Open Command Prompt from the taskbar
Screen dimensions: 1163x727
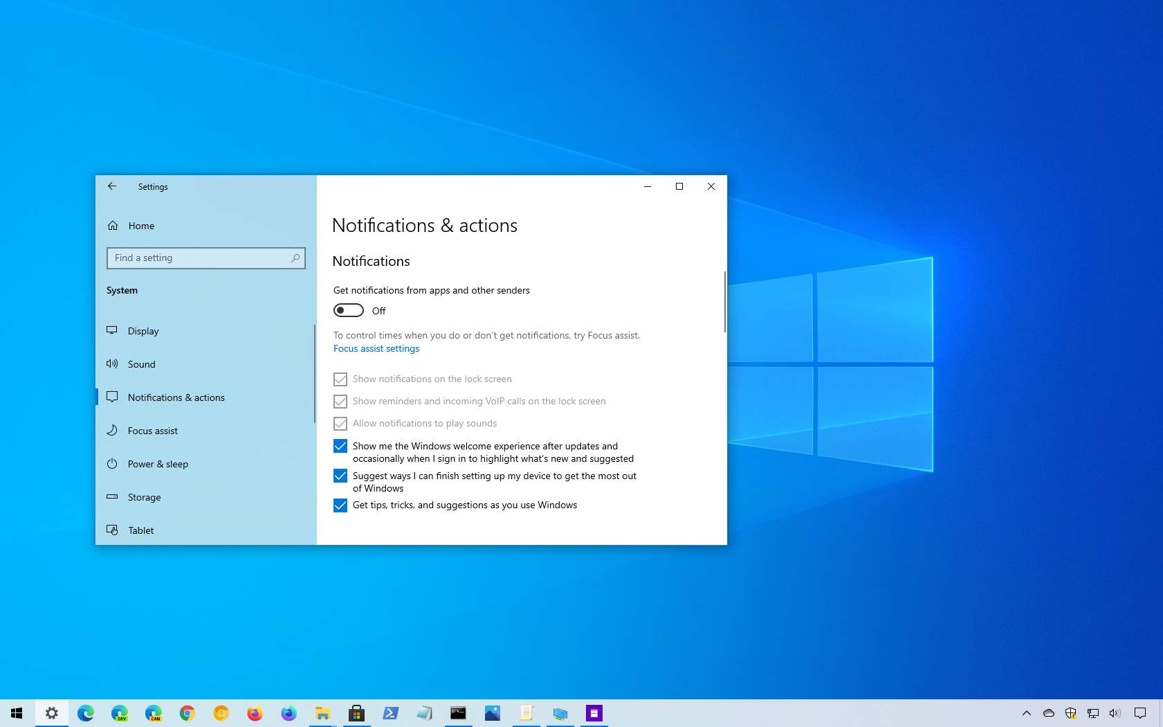tap(458, 713)
